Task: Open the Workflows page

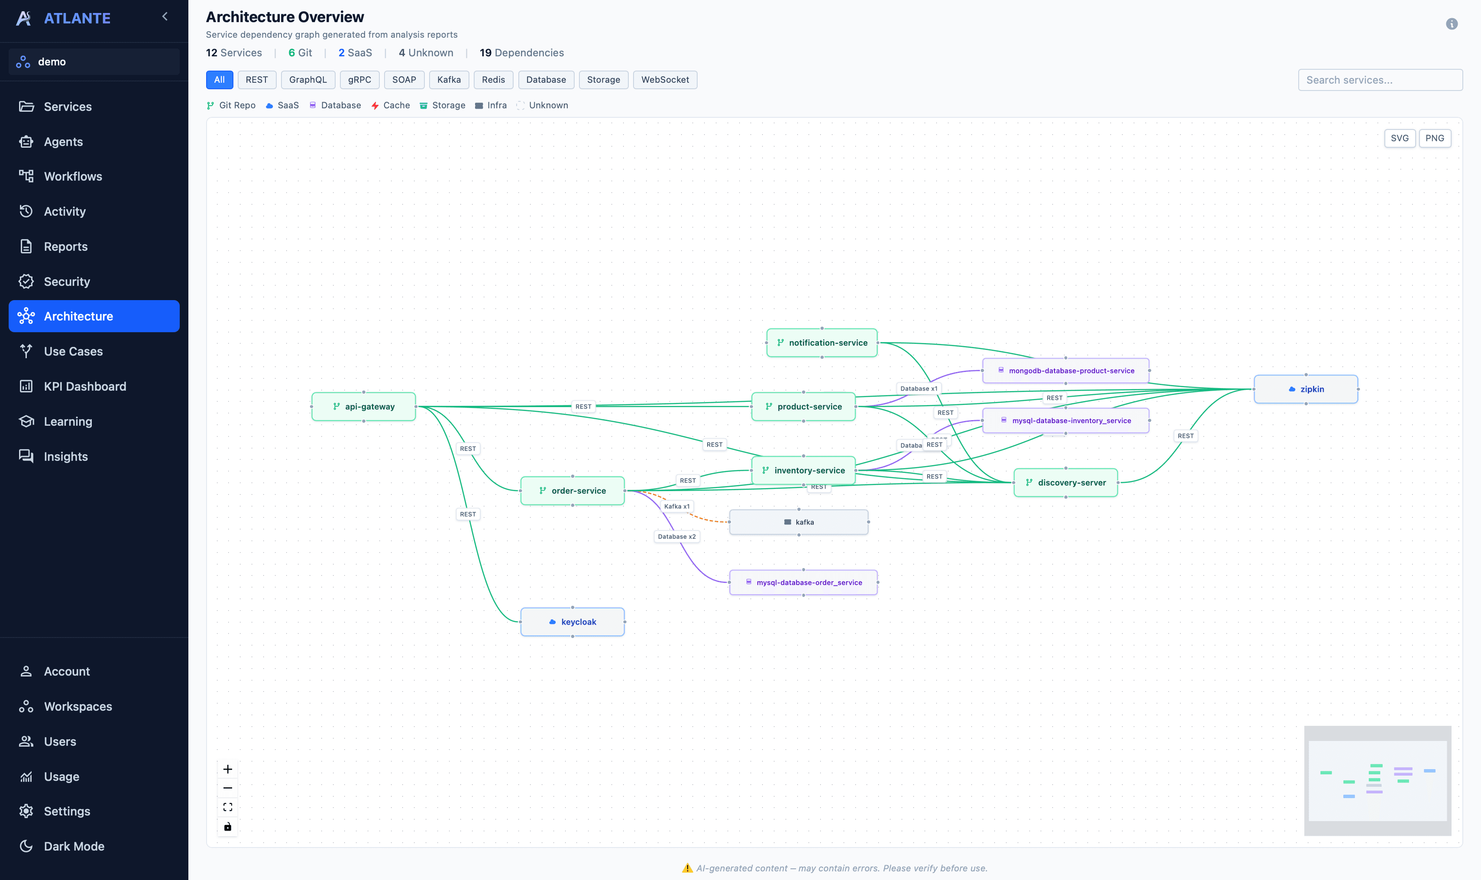Action: (x=73, y=176)
